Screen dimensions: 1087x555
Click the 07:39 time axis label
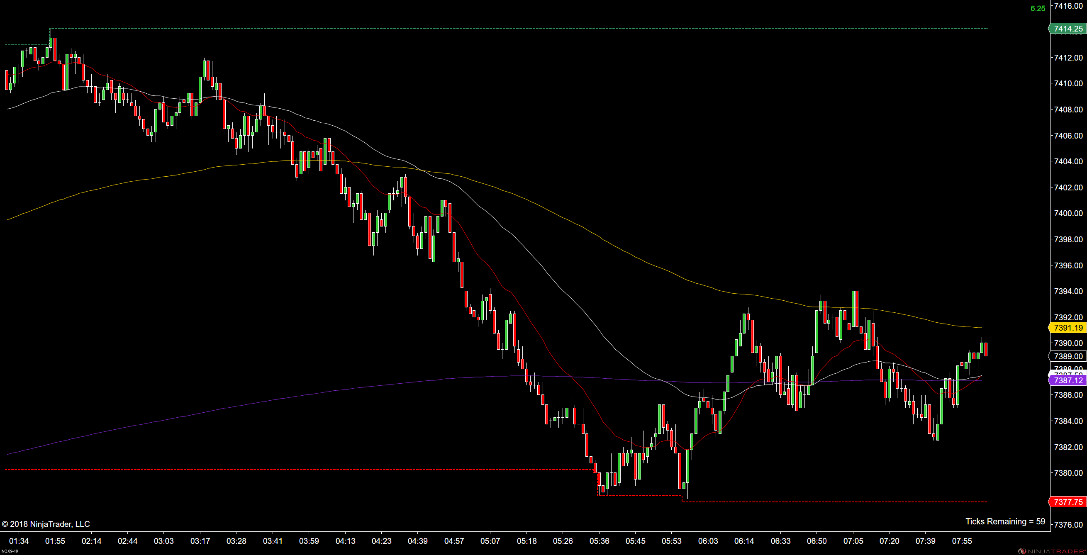click(x=925, y=541)
